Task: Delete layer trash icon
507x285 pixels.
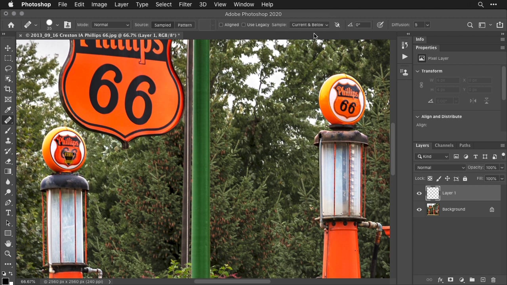Action: (494, 280)
